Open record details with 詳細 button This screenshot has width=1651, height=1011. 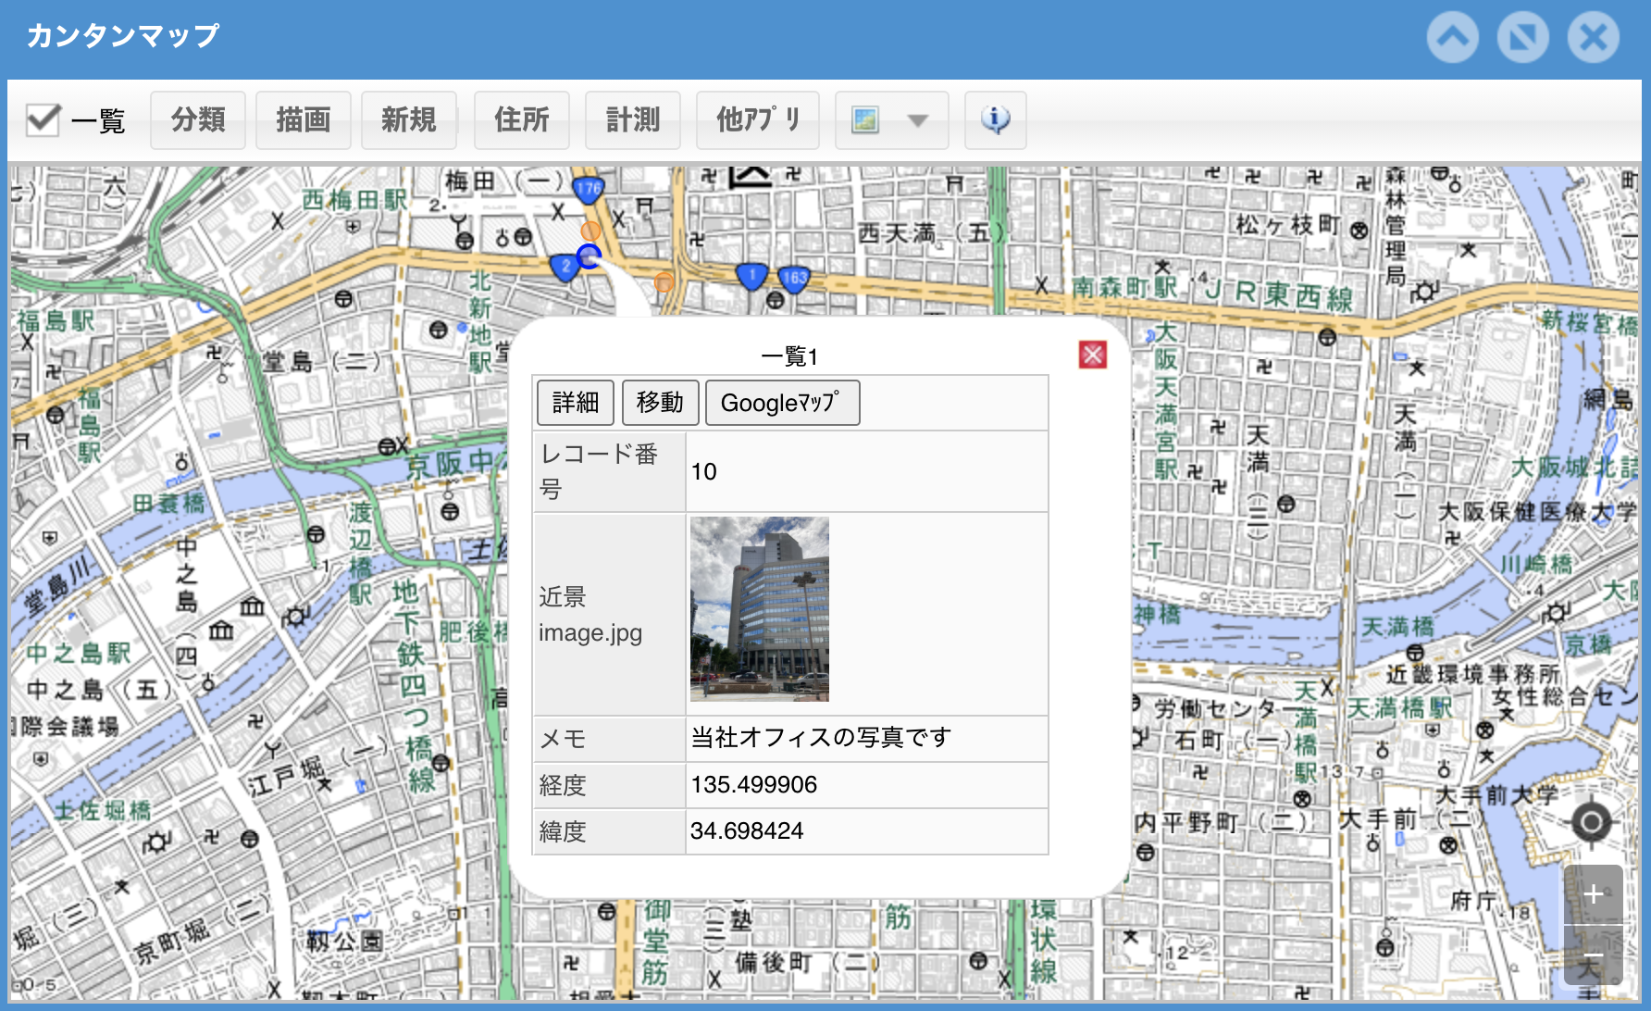(x=576, y=403)
